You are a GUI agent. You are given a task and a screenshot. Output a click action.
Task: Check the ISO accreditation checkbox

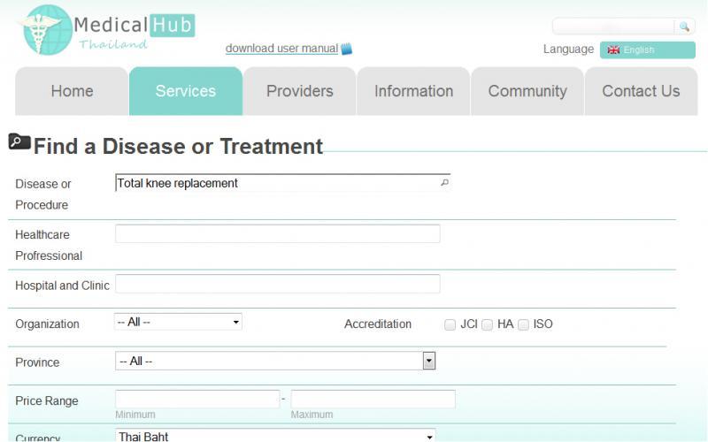click(x=523, y=324)
